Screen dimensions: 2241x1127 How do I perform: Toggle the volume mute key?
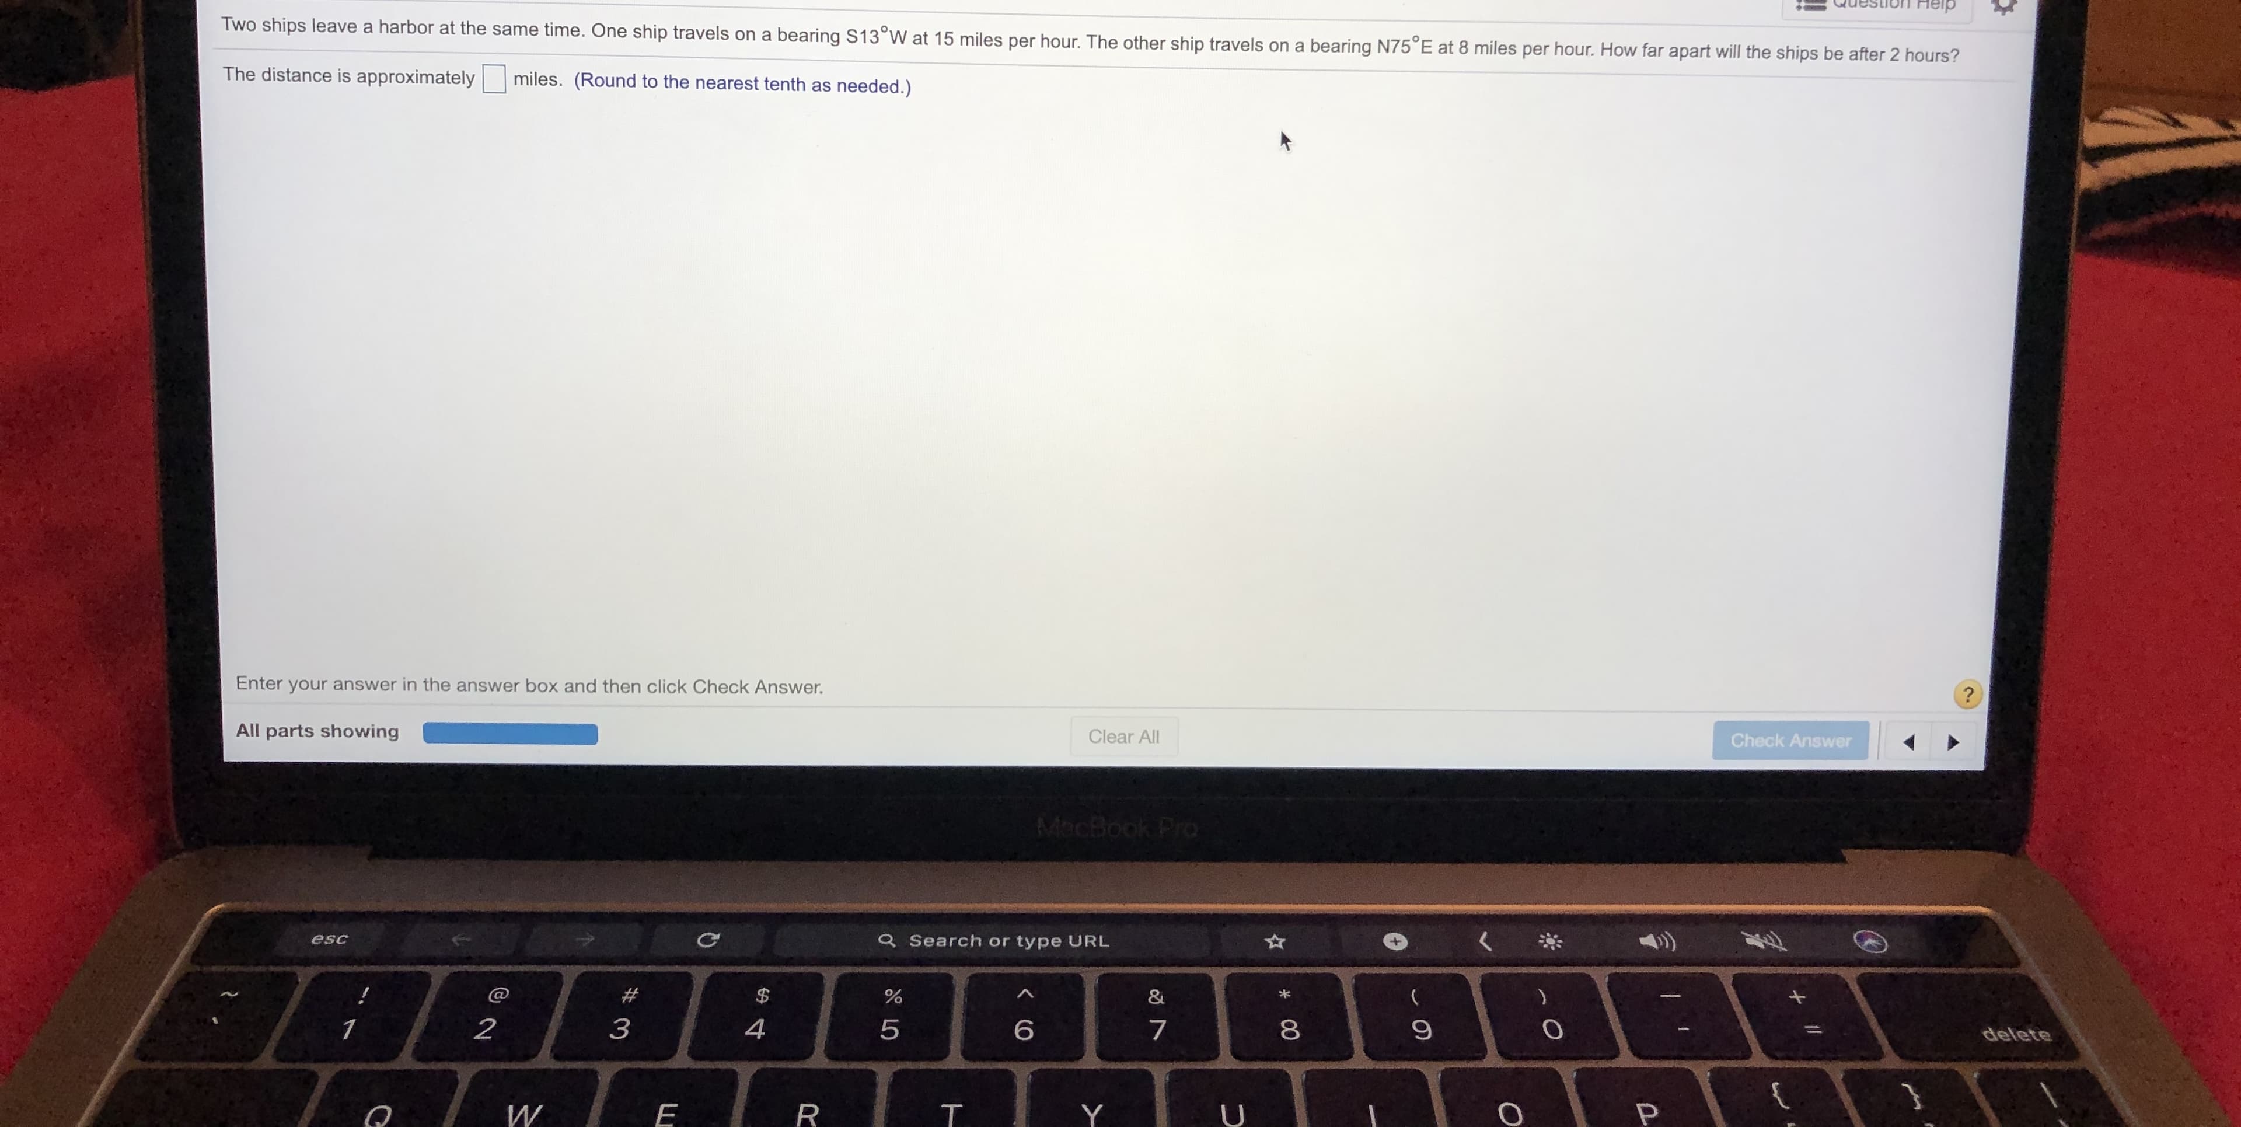click(1764, 941)
